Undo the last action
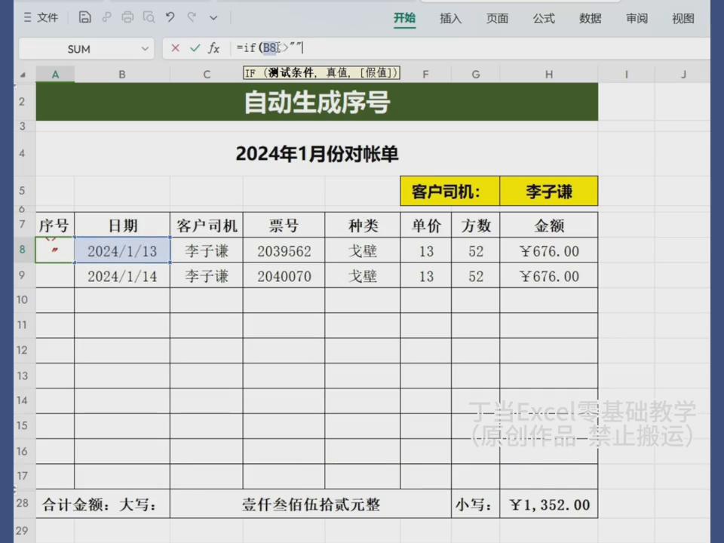Image resolution: width=724 pixels, height=543 pixels. [170, 17]
